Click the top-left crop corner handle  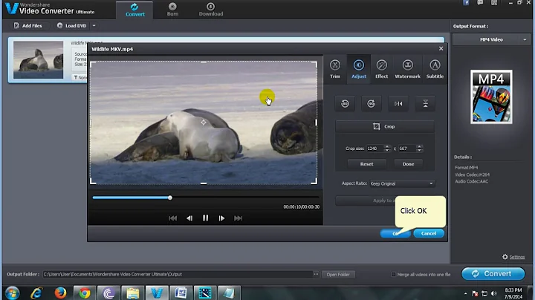[92, 64]
